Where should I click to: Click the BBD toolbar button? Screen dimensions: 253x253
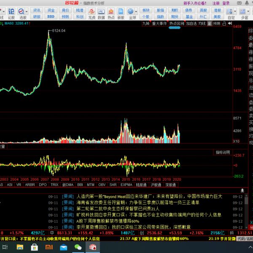click(51, 16)
